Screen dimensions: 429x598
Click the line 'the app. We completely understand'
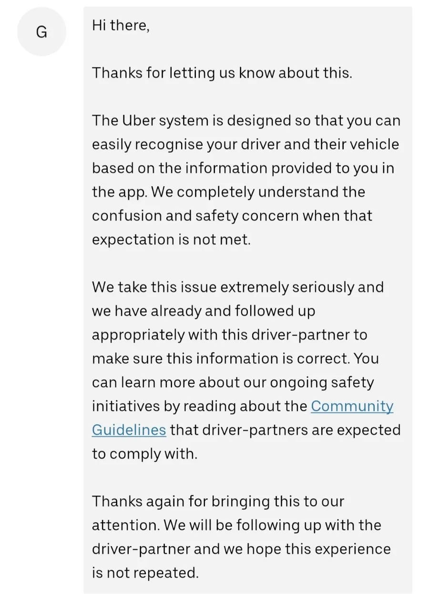pyautogui.click(x=228, y=192)
